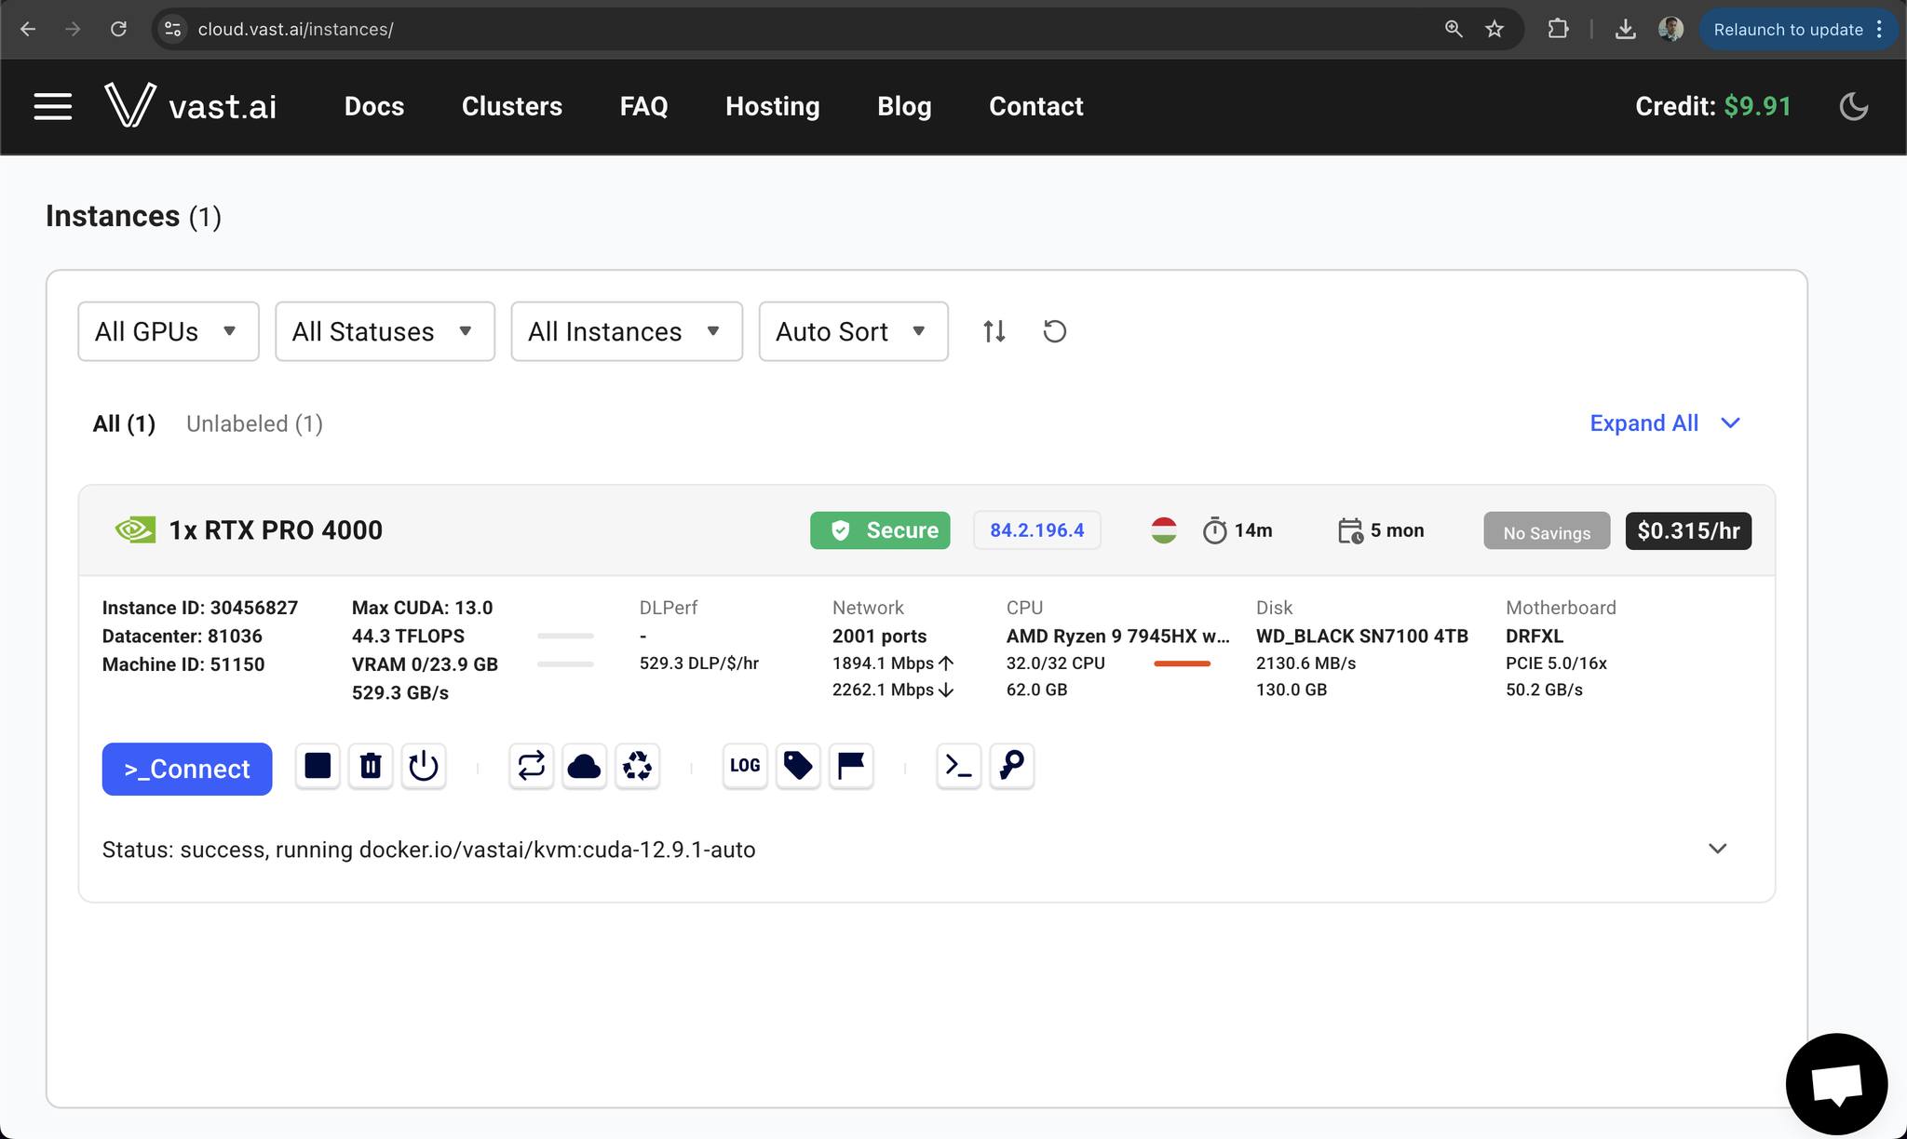Open the chat support bubble
The width and height of the screenshot is (1907, 1139).
coord(1836,1084)
